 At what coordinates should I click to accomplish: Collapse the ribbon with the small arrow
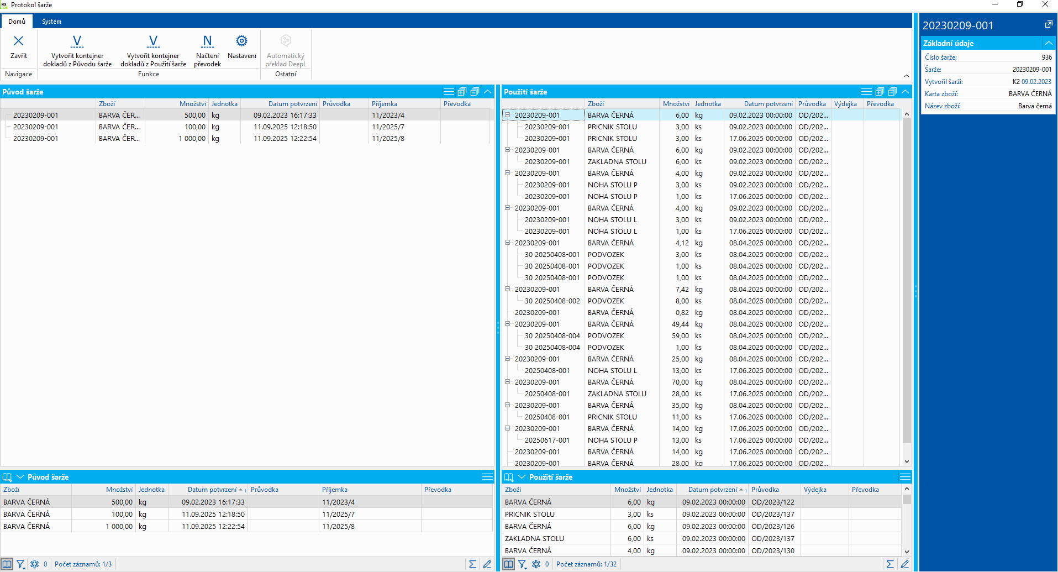(906, 76)
